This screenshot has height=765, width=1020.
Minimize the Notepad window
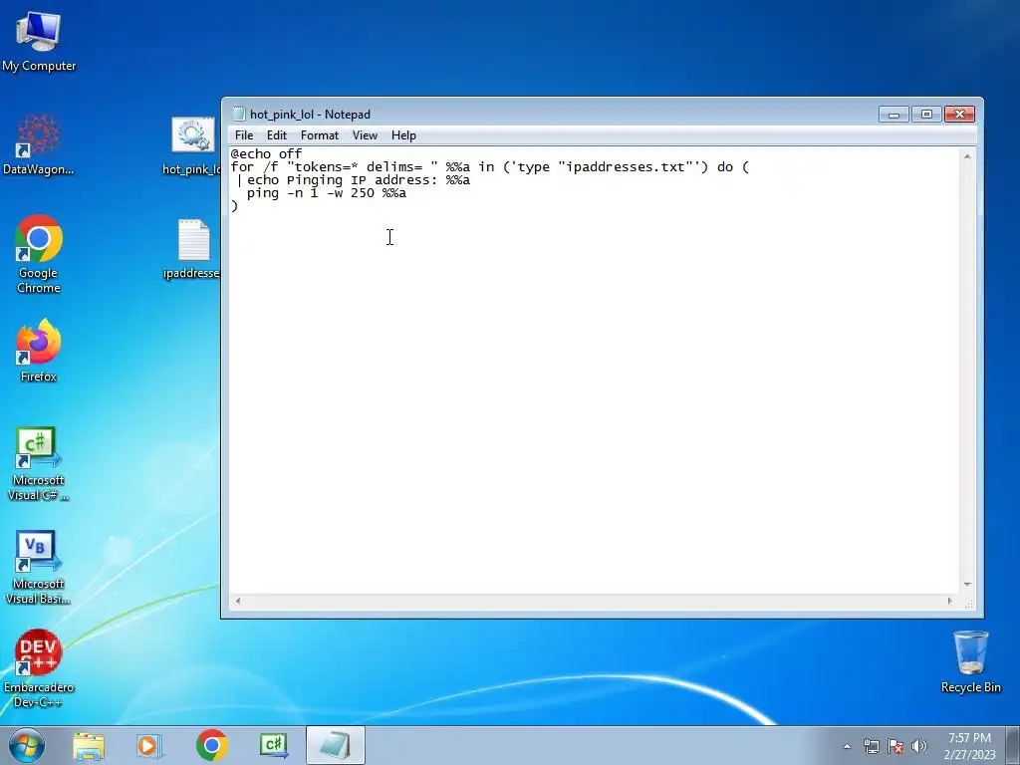point(893,115)
